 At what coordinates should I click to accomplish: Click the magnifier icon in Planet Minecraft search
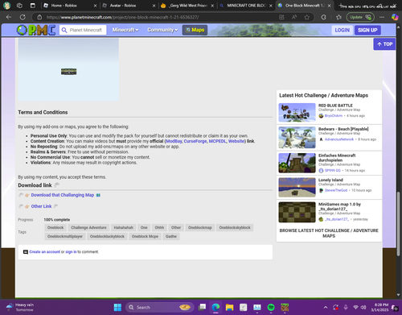(x=64, y=30)
